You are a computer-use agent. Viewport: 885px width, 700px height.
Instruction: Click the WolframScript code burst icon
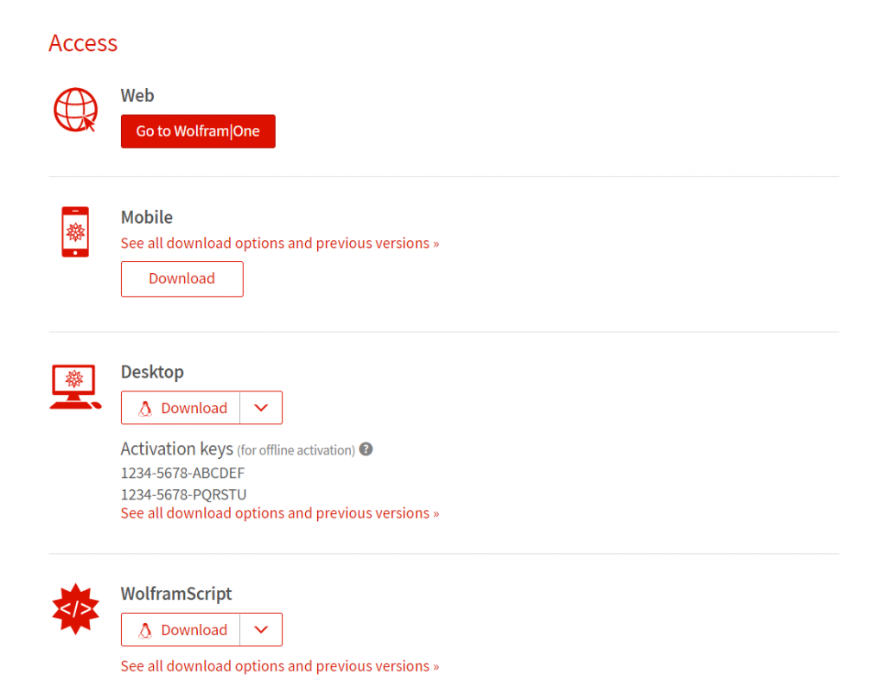(x=75, y=608)
